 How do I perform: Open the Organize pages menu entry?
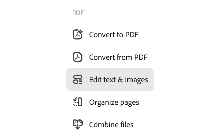(x=110, y=102)
